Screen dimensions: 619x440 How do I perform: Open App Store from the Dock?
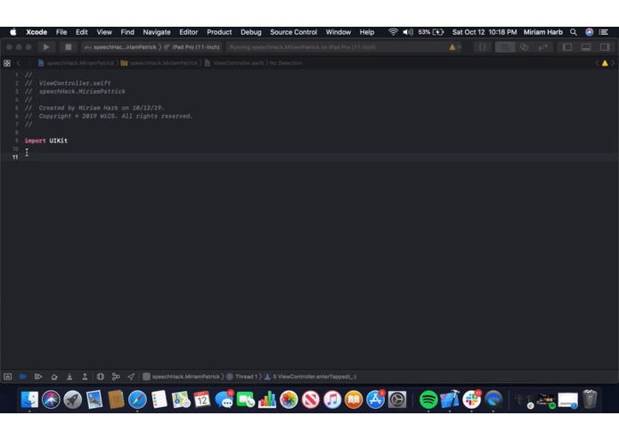coord(375,400)
